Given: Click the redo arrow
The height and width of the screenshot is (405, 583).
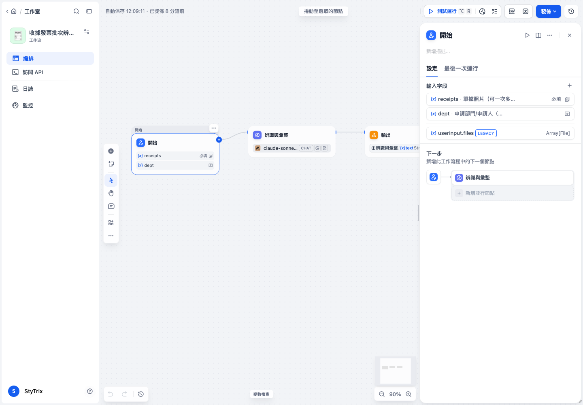Looking at the screenshot, I should pyautogui.click(x=124, y=394).
